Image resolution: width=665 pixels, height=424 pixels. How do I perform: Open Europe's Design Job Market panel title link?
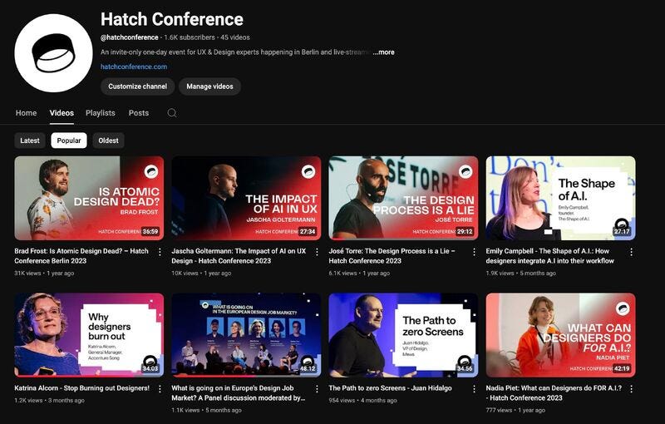(x=239, y=392)
